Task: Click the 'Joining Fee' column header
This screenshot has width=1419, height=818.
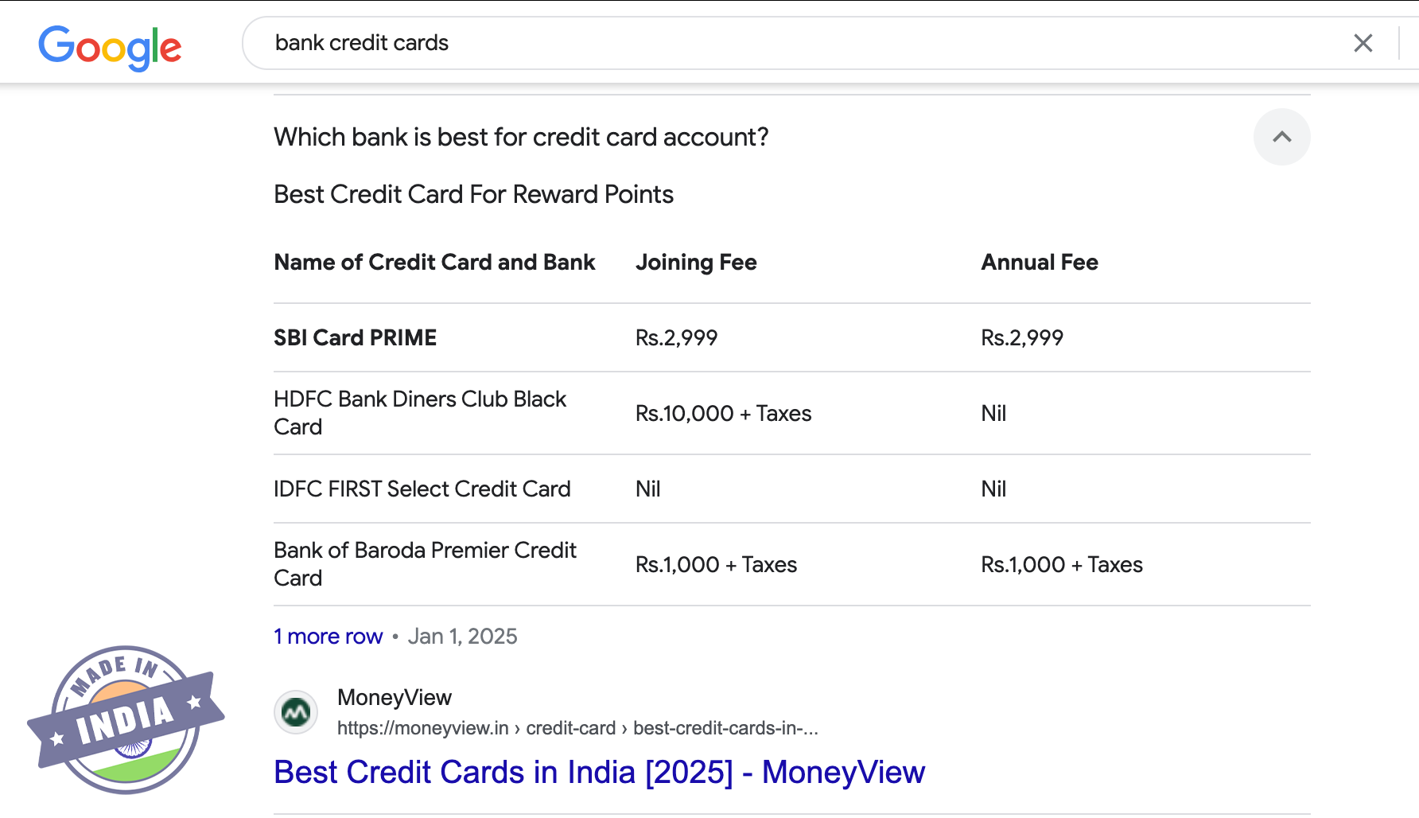Action: pyautogui.click(x=696, y=263)
